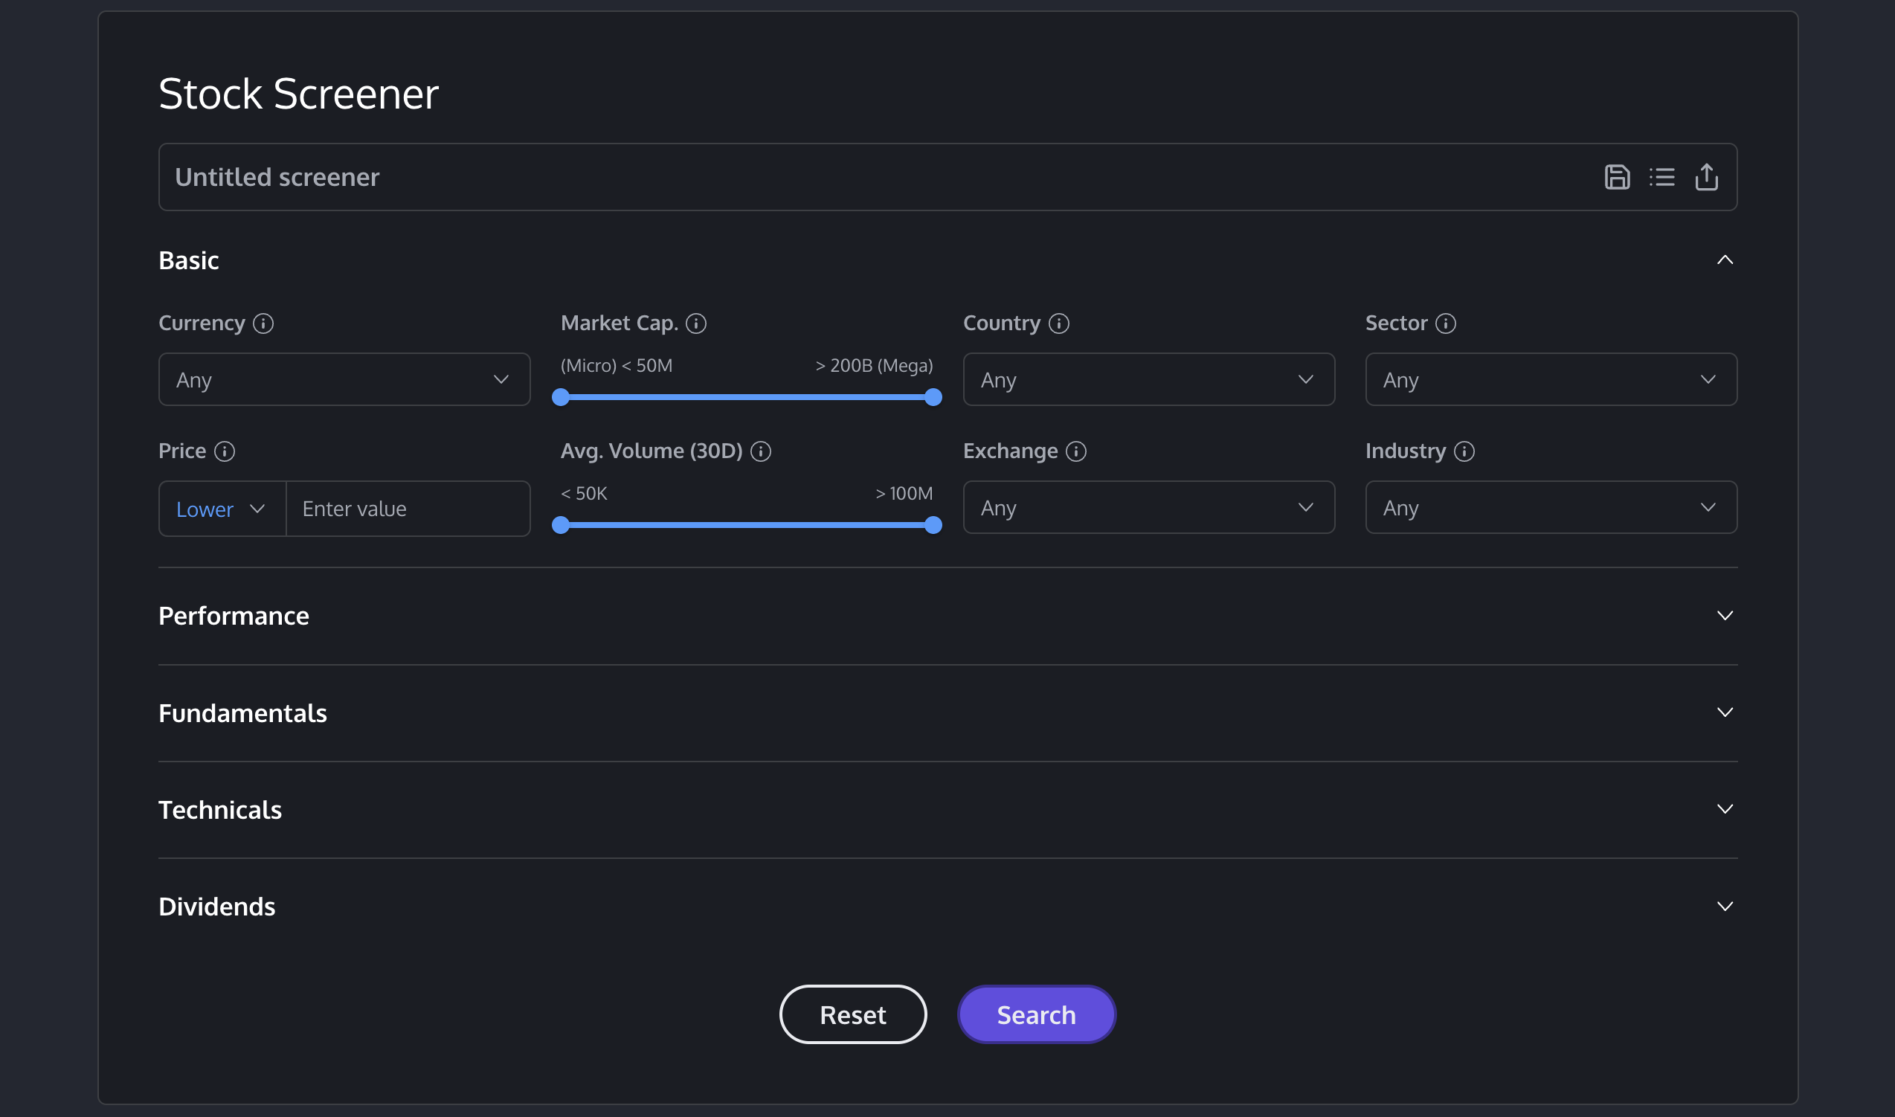Click the '(Micro) < 50M' label
The width and height of the screenshot is (1895, 1117).
[x=617, y=366]
